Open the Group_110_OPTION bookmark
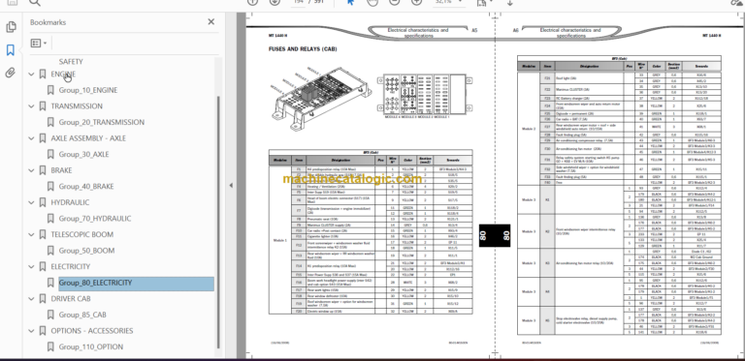The image size is (745, 361). coord(91,347)
